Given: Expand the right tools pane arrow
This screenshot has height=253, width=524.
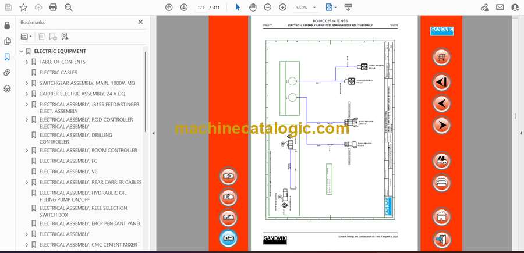Looking at the screenshot, I should [521, 133].
